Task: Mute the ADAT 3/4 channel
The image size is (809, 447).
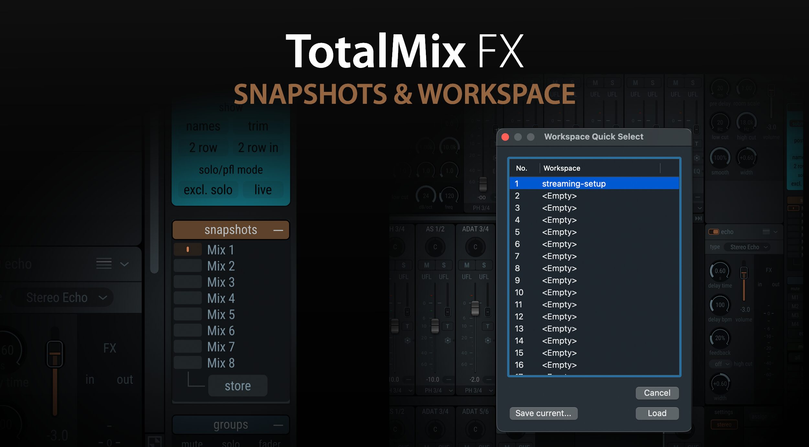Action: [467, 265]
